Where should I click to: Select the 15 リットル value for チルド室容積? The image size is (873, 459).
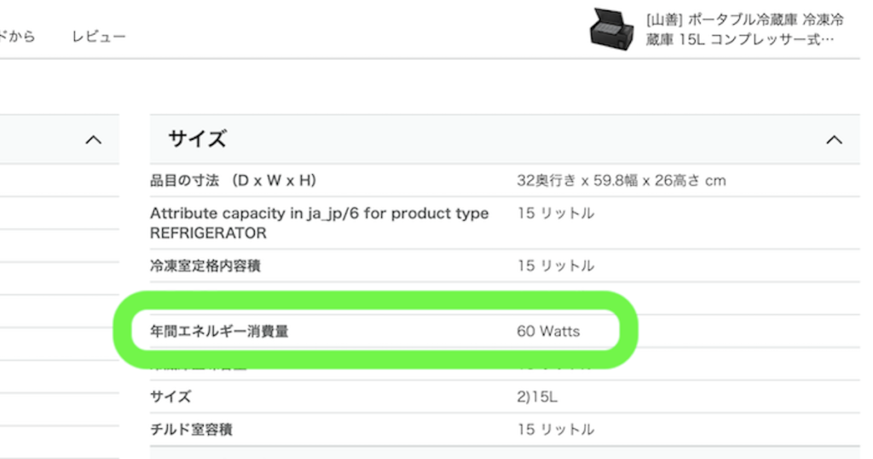(x=555, y=429)
